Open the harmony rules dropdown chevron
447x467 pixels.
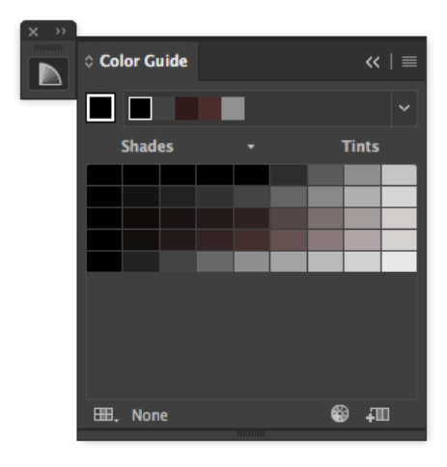pyautogui.click(x=405, y=108)
